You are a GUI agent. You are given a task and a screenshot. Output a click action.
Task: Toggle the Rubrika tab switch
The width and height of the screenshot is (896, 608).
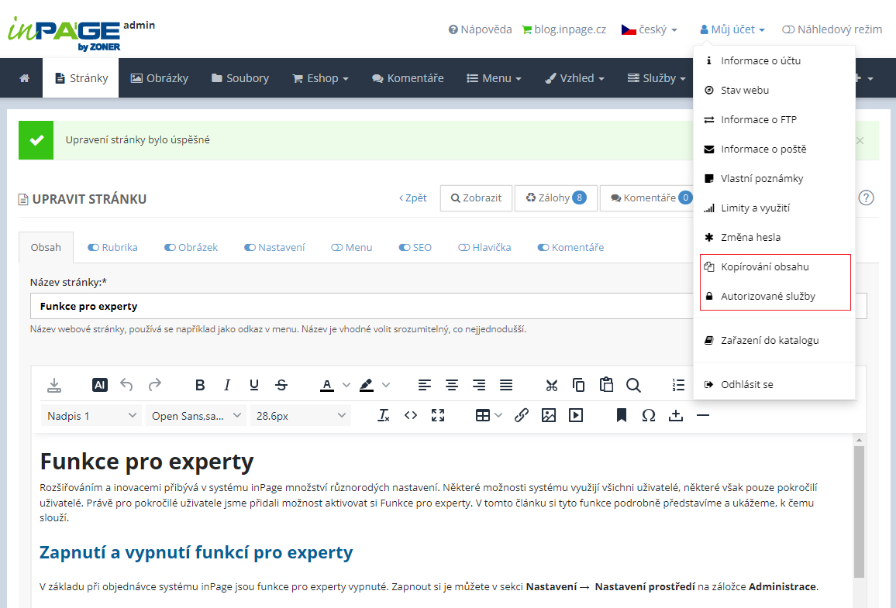(x=93, y=247)
